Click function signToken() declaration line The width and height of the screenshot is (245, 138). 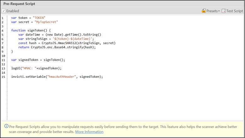tap(31, 30)
